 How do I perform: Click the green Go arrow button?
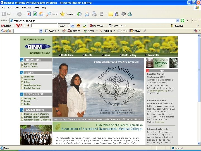[183, 20]
